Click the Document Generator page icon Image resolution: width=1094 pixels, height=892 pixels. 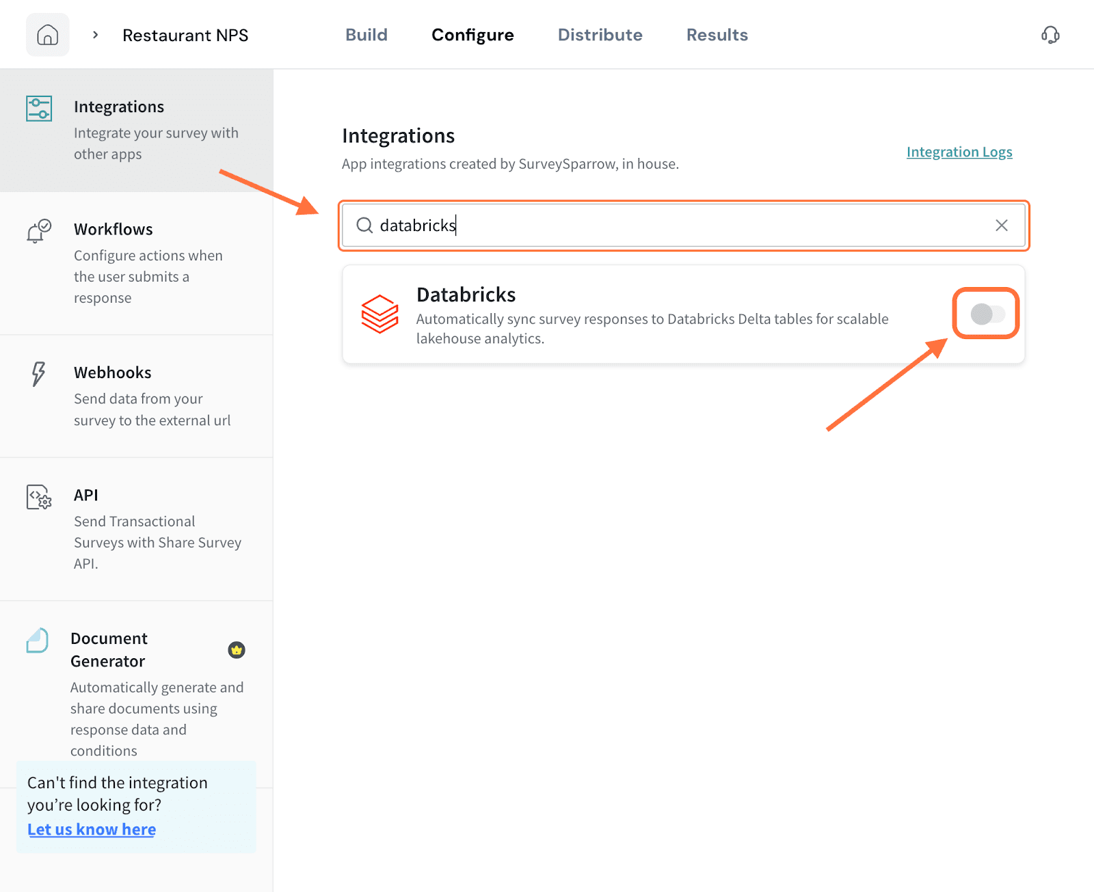pos(38,640)
